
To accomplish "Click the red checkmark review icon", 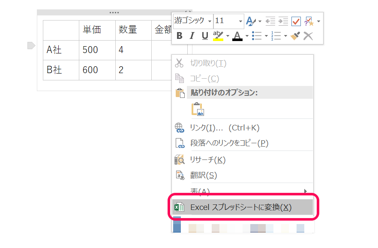I will pos(296,21).
